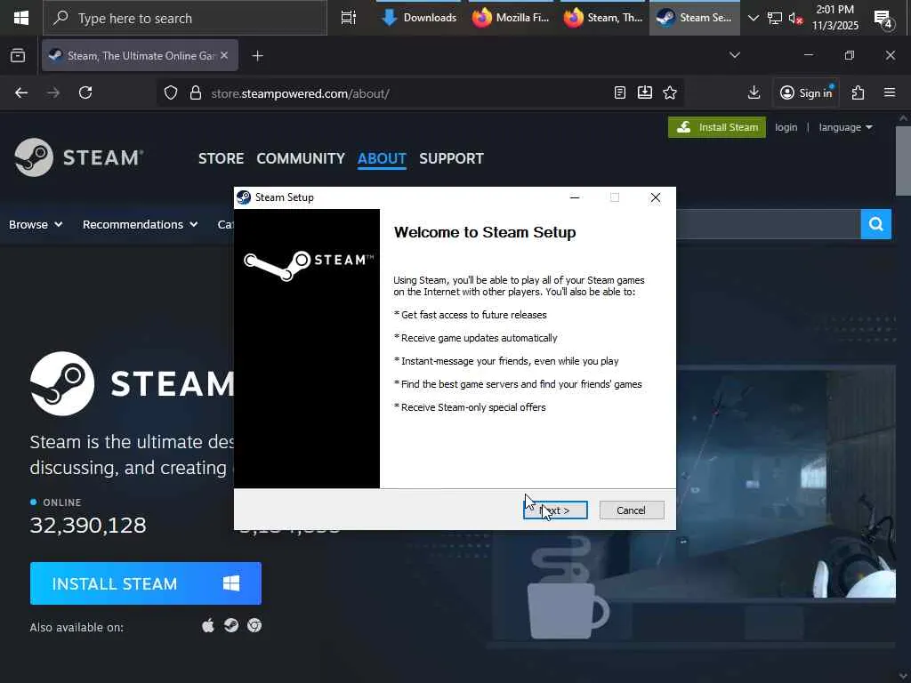Open the SUPPORT menu
911x683 pixels.
point(451,158)
